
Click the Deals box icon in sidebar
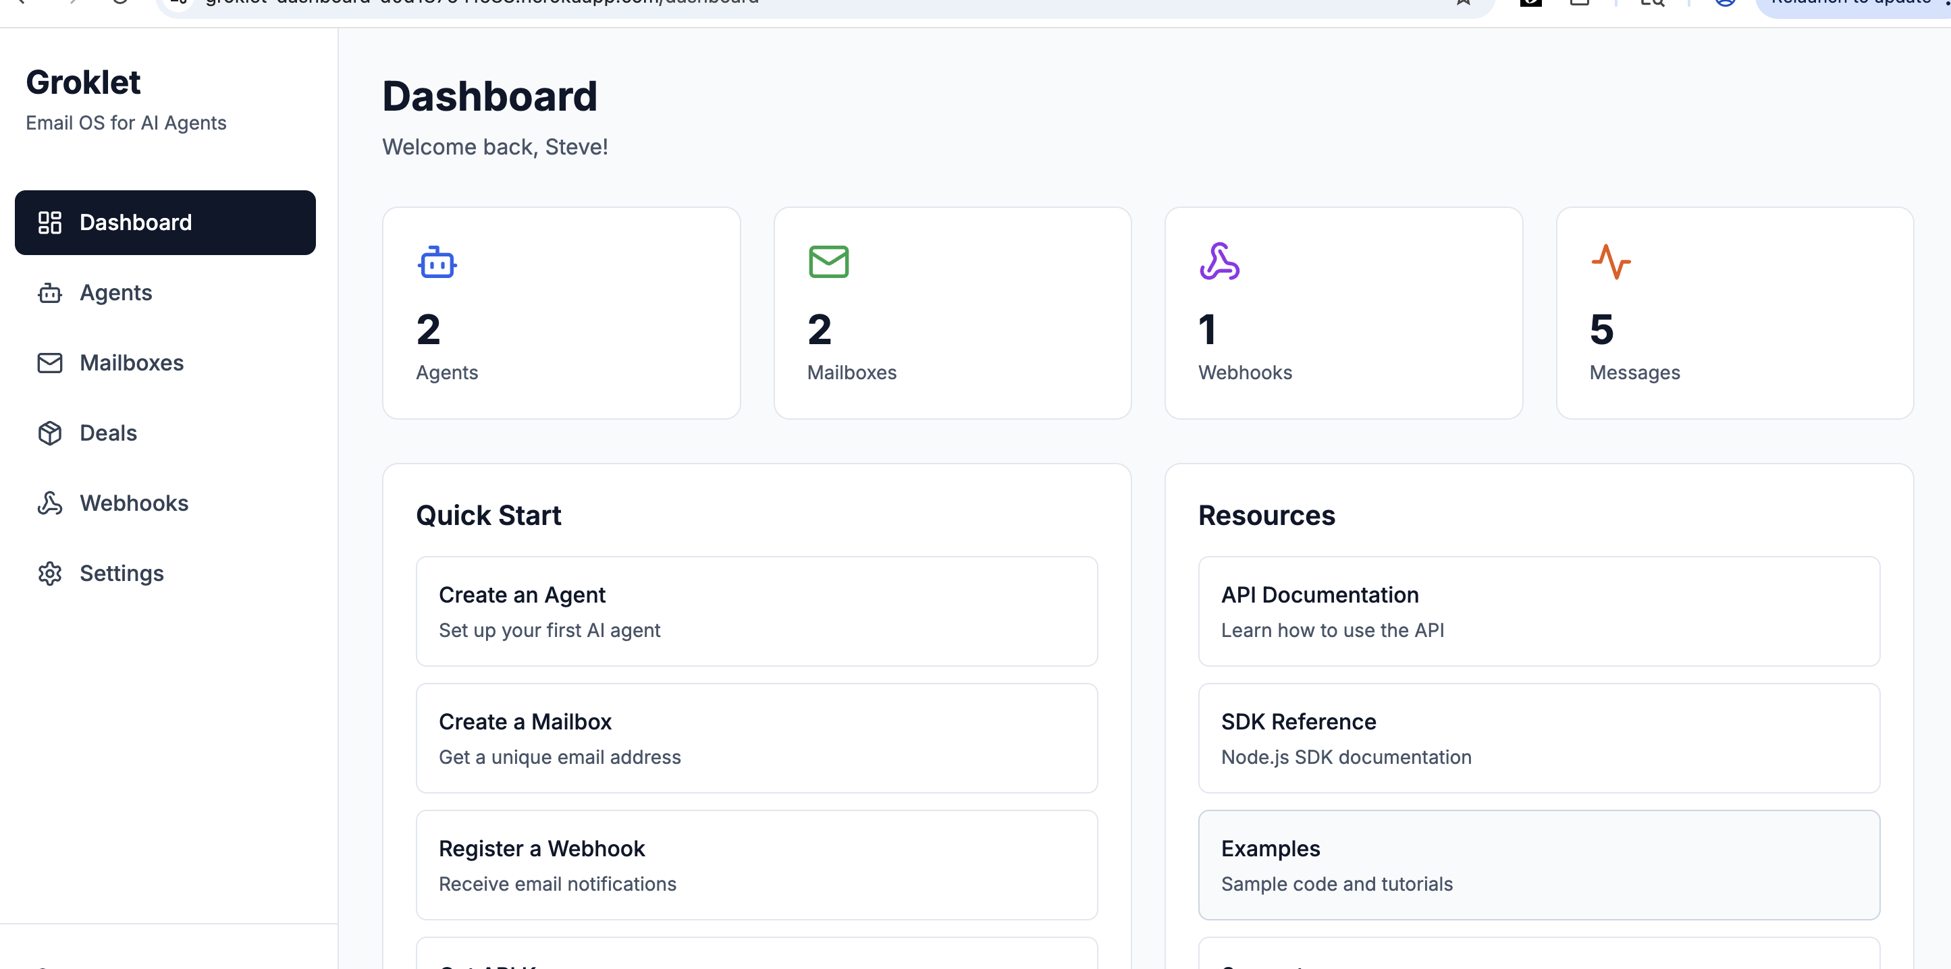click(x=50, y=433)
